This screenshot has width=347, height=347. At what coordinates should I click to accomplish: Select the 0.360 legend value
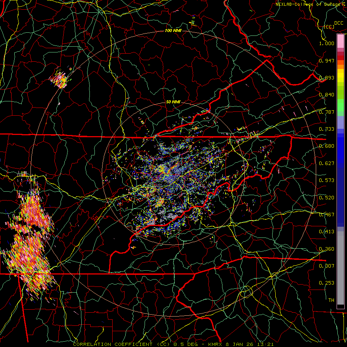coord(327,249)
